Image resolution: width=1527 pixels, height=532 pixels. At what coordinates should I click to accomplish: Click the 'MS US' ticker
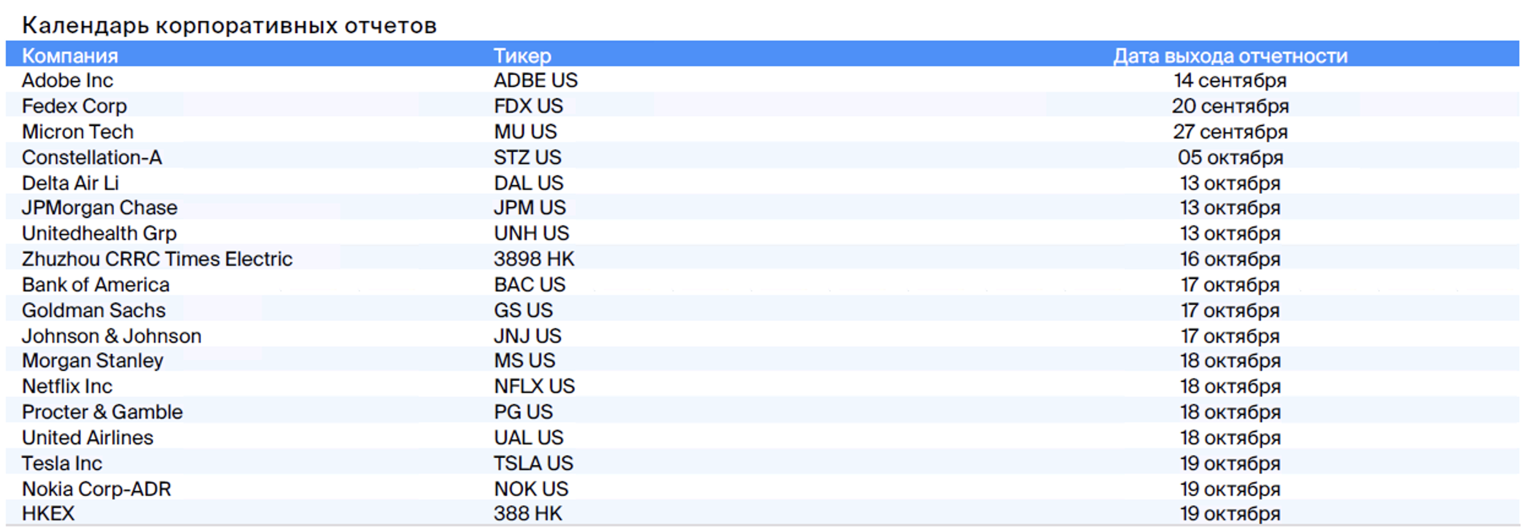524,361
